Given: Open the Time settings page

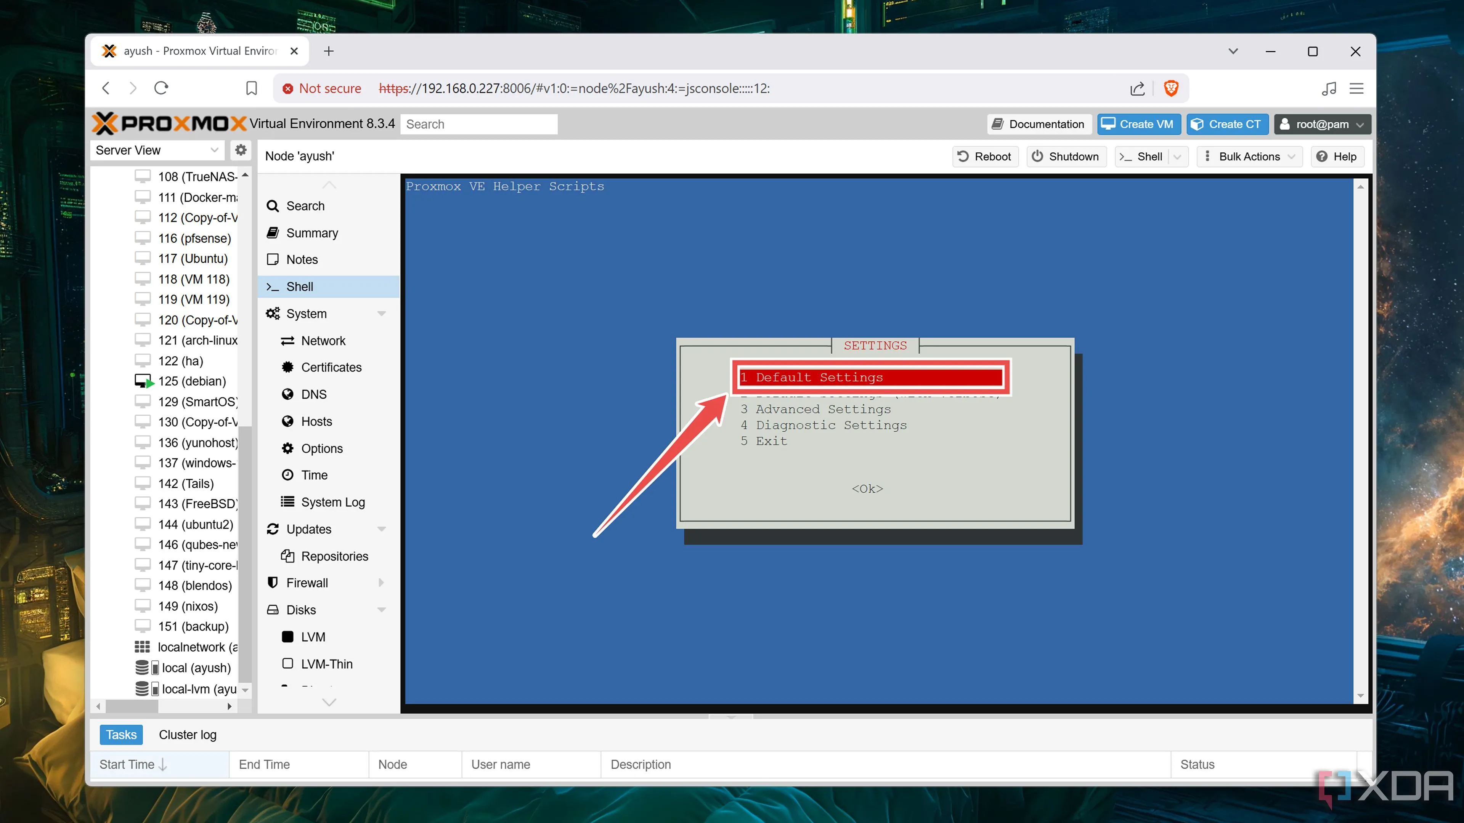Looking at the screenshot, I should click(x=314, y=475).
